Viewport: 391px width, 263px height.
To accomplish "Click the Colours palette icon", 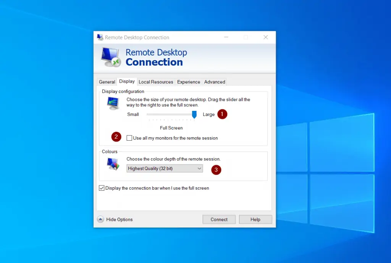I will pos(113,164).
